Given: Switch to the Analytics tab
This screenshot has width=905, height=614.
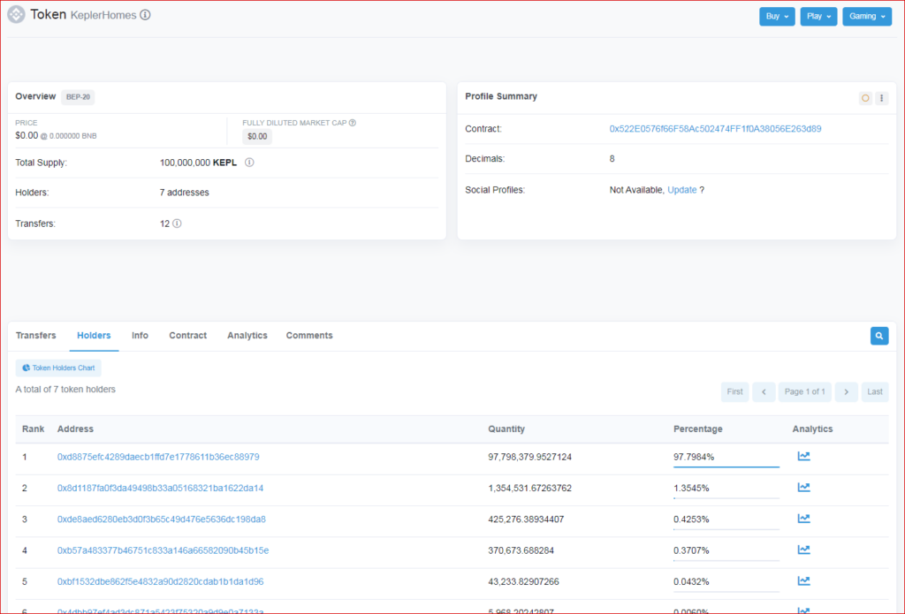Looking at the screenshot, I should click(247, 336).
